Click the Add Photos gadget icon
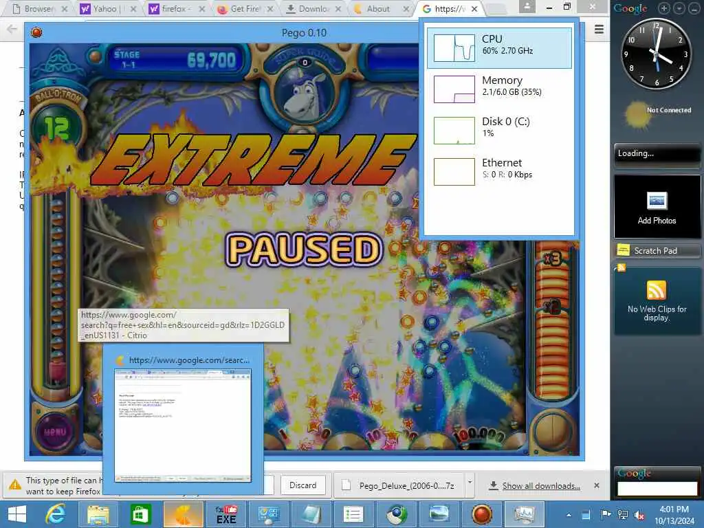The width and height of the screenshot is (704, 528). [x=657, y=201]
